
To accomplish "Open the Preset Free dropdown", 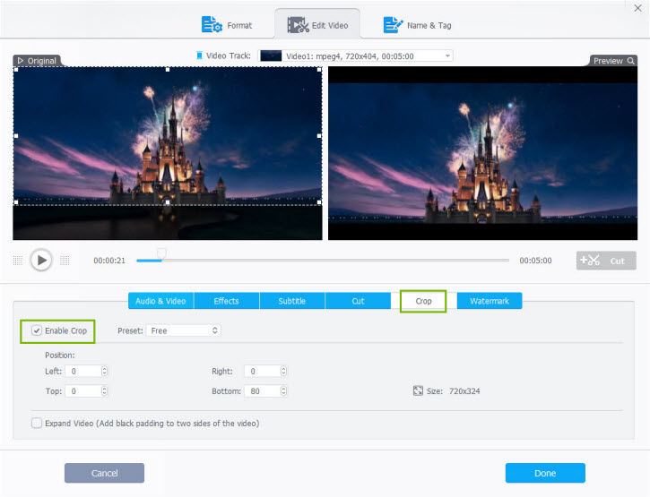I will coord(183,330).
